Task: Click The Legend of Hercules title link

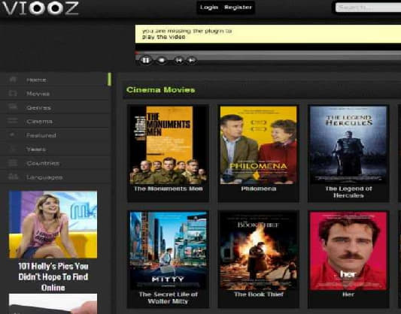Action: 348,192
